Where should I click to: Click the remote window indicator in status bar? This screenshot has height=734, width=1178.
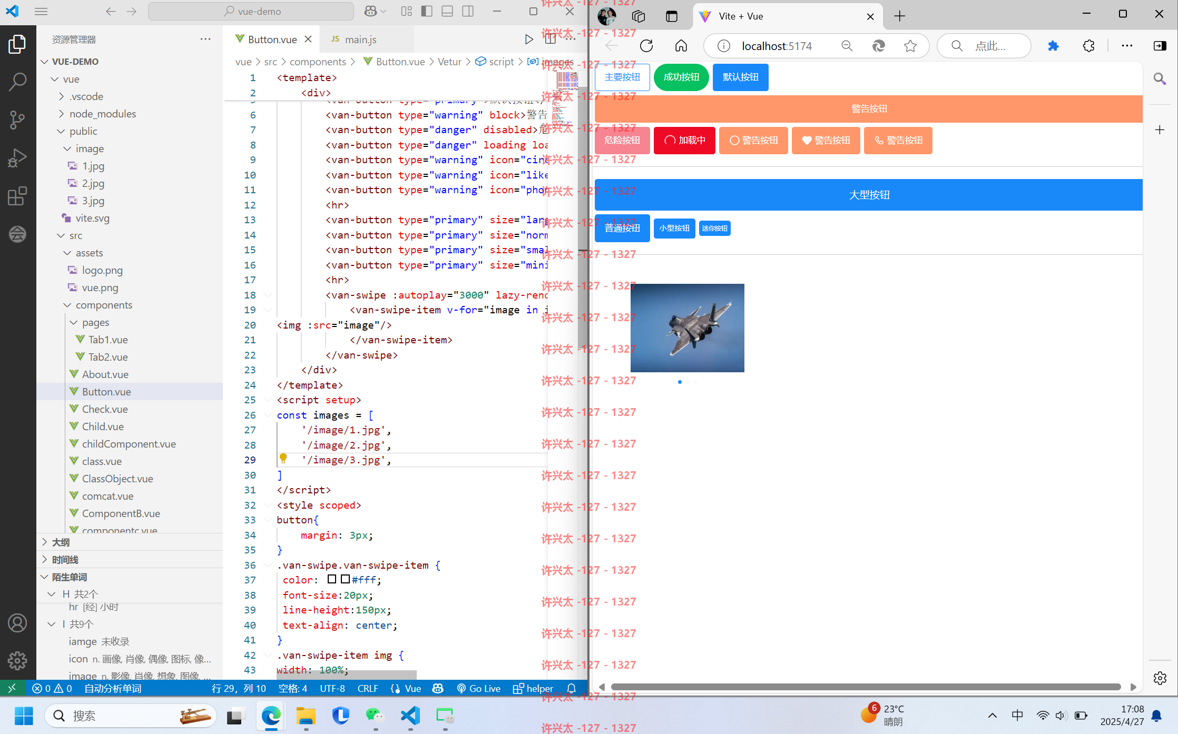coord(12,688)
